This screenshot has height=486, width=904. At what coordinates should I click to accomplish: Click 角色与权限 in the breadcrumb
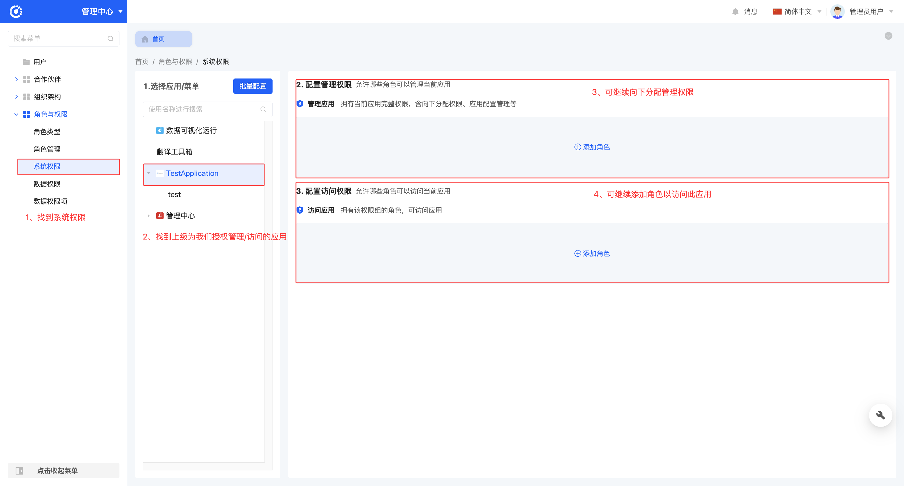[x=175, y=62]
